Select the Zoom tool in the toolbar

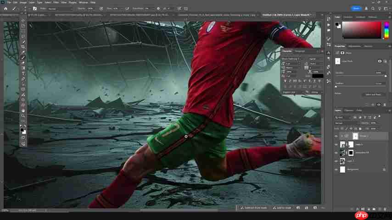click(23, 115)
